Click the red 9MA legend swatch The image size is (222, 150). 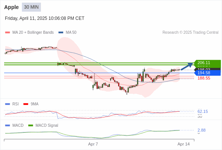point(26,104)
